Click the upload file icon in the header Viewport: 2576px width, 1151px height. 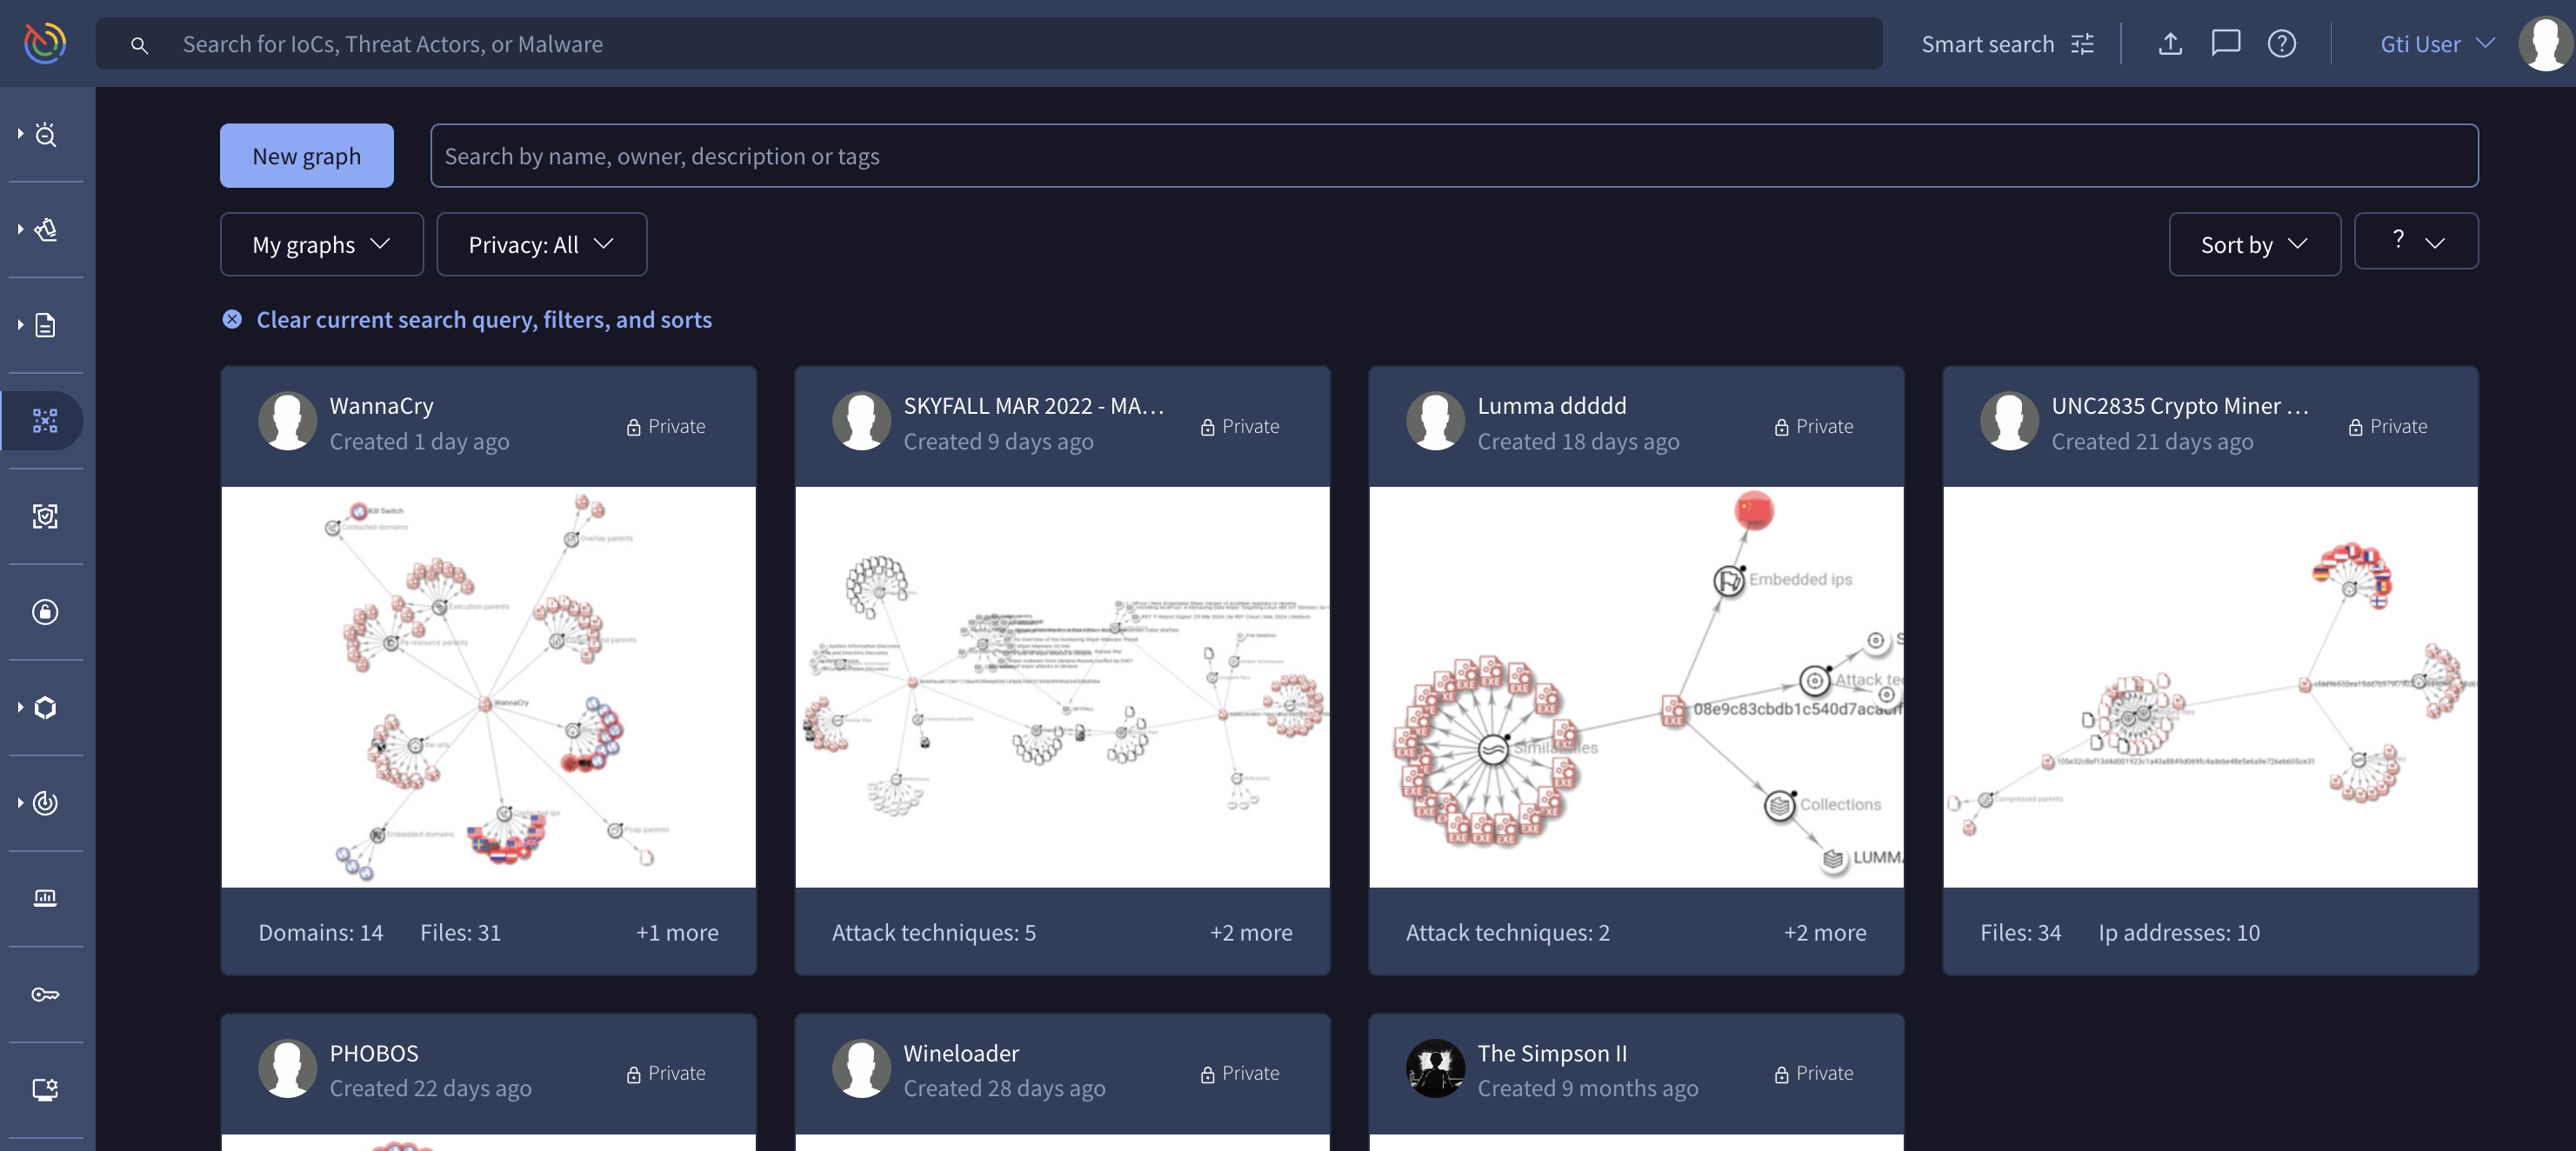pos(2170,44)
